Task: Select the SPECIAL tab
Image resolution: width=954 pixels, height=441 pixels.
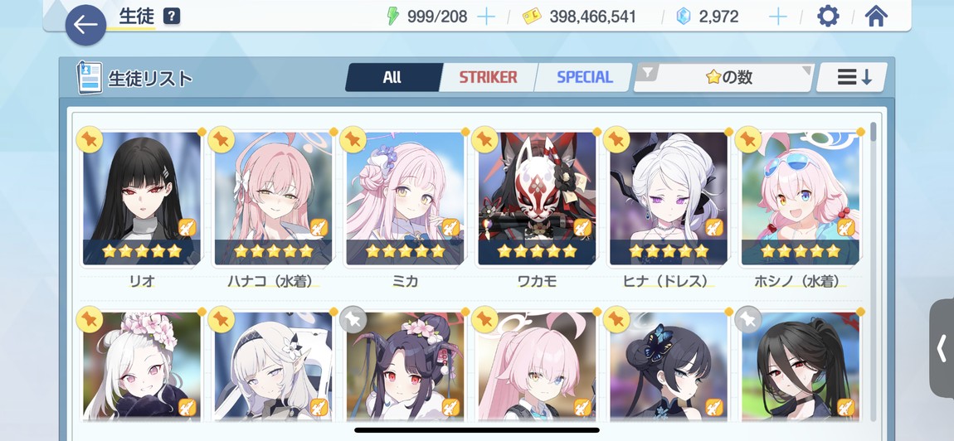Action: 585,77
